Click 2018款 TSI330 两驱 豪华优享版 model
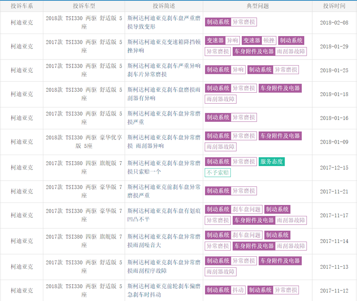 click(x=84, y=142)
